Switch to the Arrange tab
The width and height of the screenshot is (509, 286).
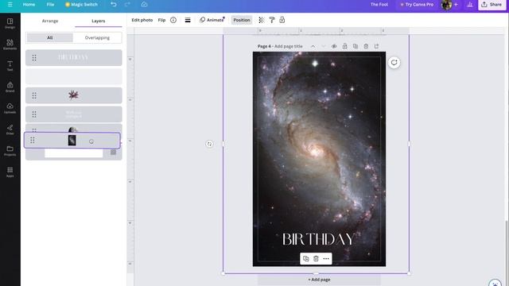(x=50, y=21)
